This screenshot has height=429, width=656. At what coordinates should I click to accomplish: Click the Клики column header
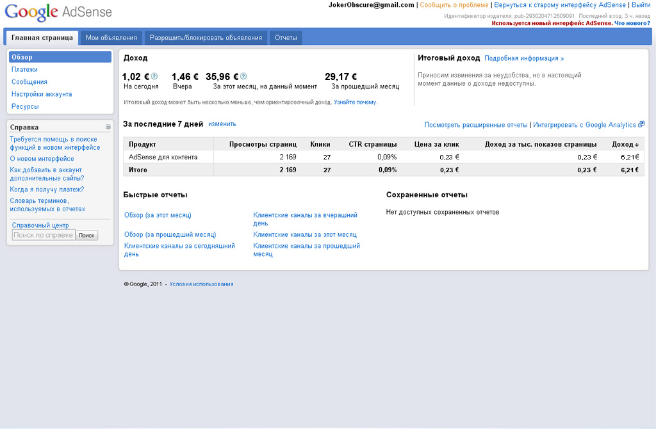click(x=320, y=144)
